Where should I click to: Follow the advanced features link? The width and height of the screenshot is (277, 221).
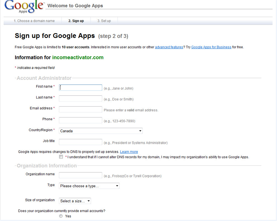click(169, 47)
